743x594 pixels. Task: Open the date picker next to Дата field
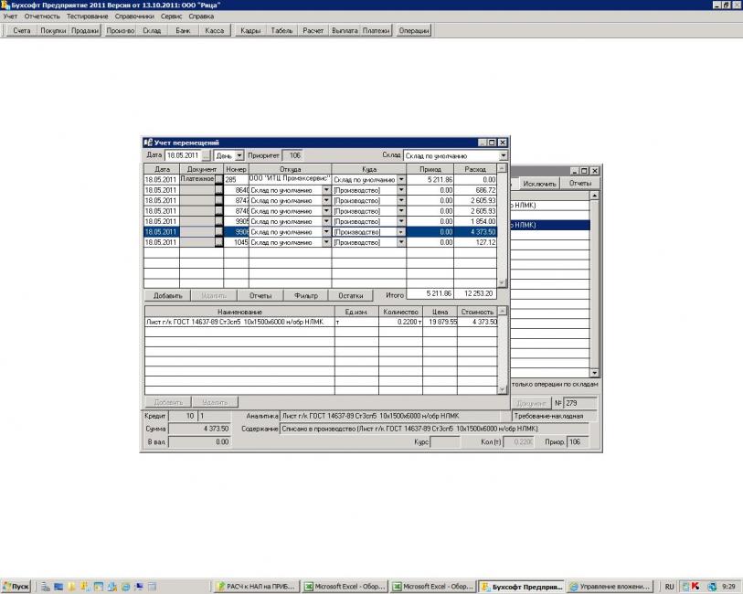[206, 156]
